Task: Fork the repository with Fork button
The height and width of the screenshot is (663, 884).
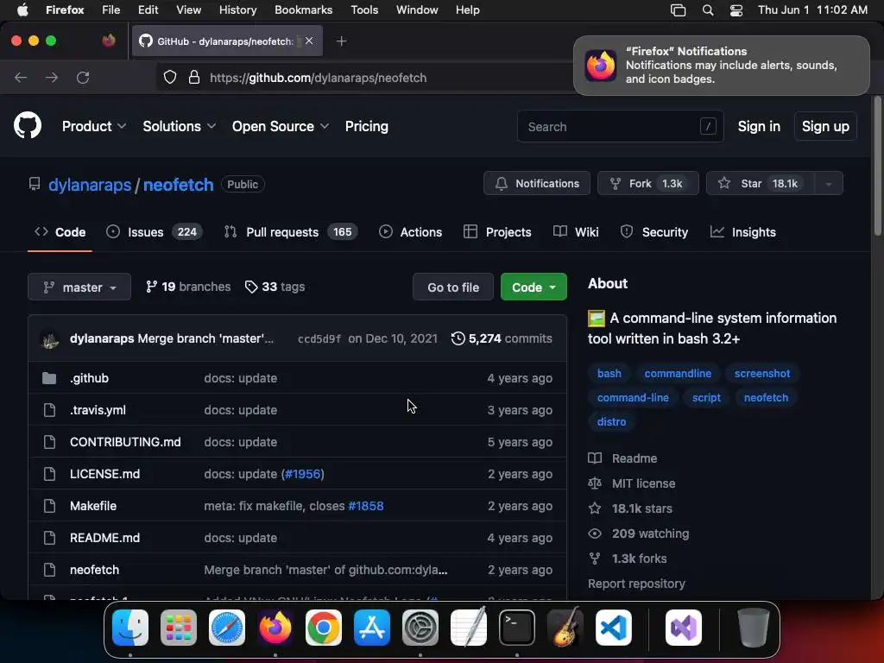Action: 648,184
